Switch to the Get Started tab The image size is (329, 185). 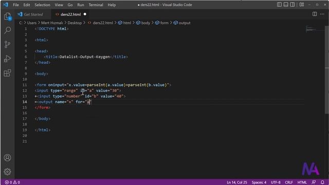[33, 14]
